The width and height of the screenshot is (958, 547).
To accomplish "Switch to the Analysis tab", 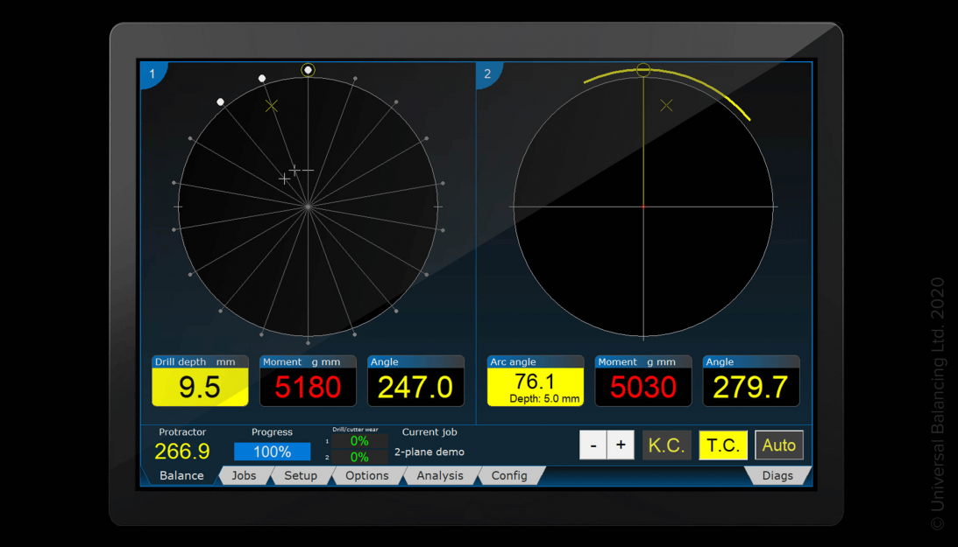I will 440,475.
